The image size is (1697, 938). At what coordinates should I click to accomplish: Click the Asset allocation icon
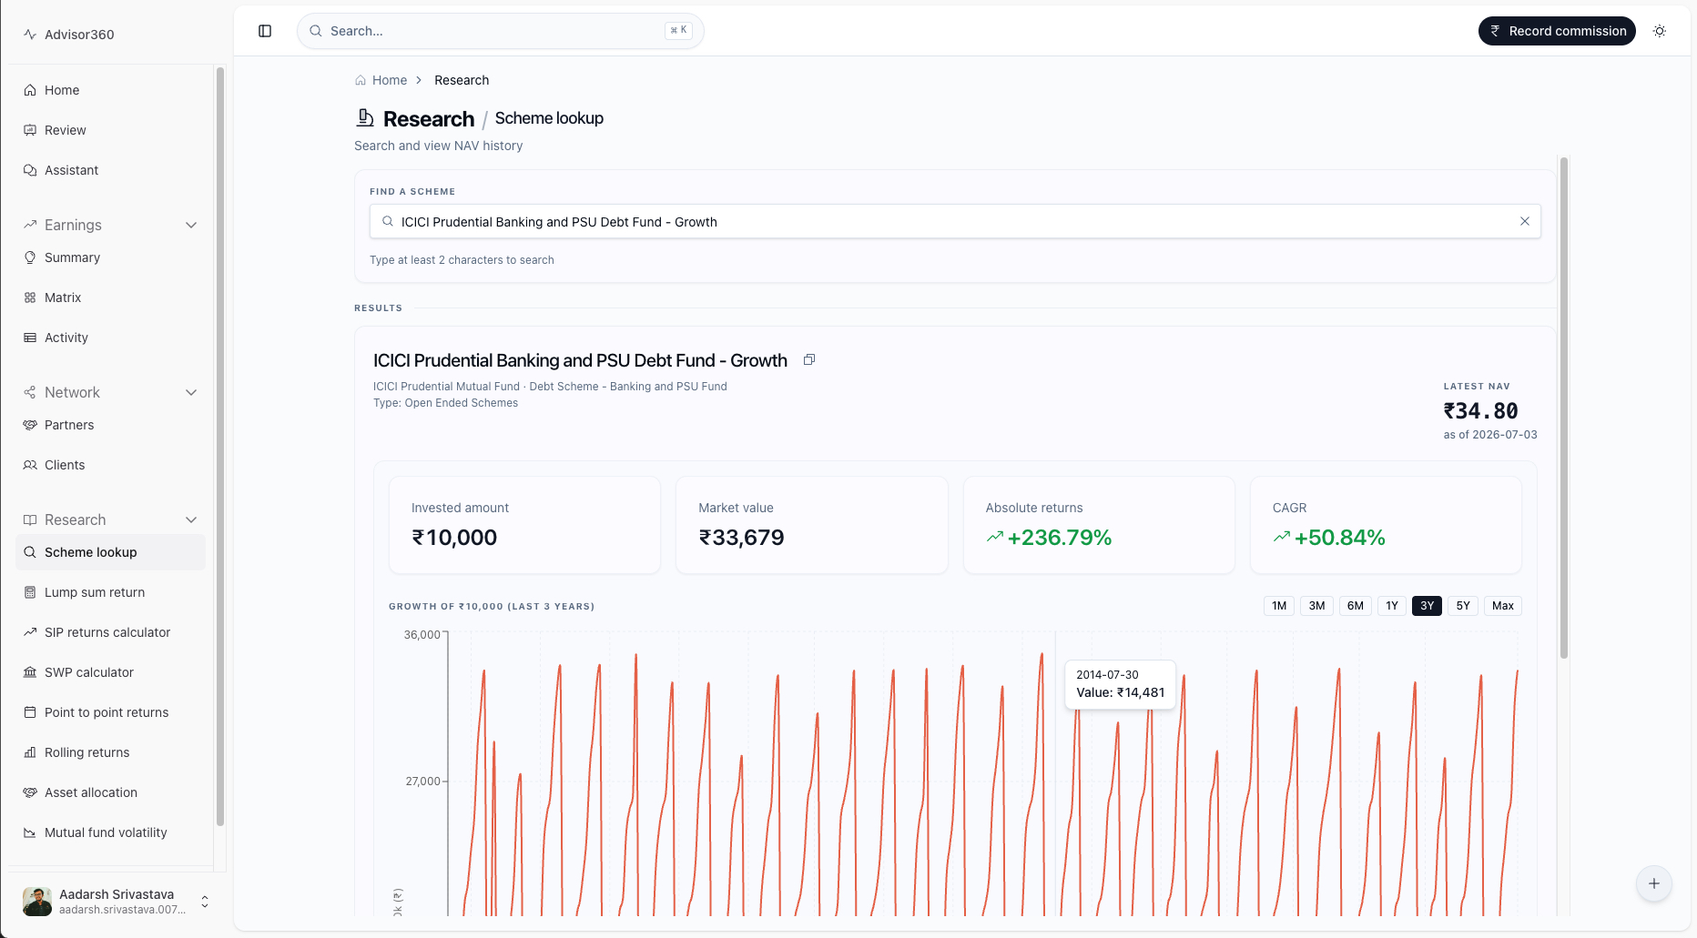[30, 792]
